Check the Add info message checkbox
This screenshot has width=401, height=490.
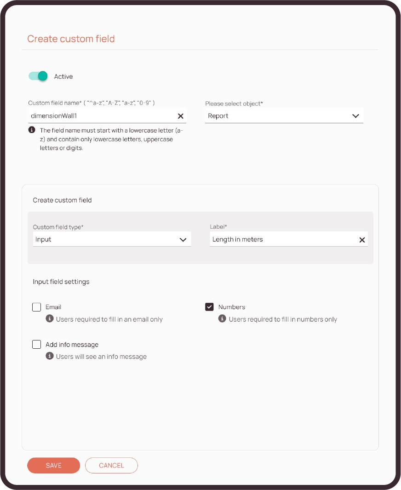point(37,345)
